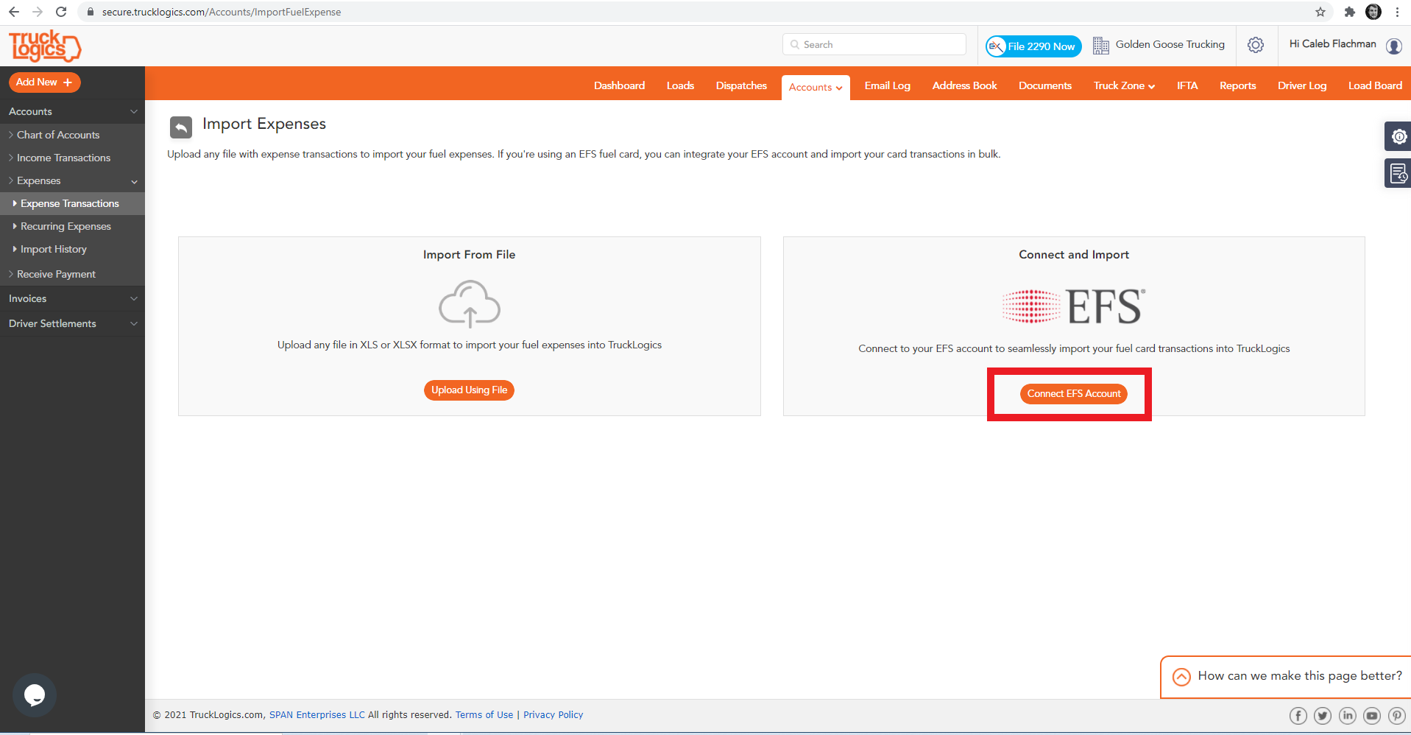The height and width of the screenshot is (735, 1411).
Task: Switch to the Dispatches tab
Action: pyautogui.click(x=741, y=86)
